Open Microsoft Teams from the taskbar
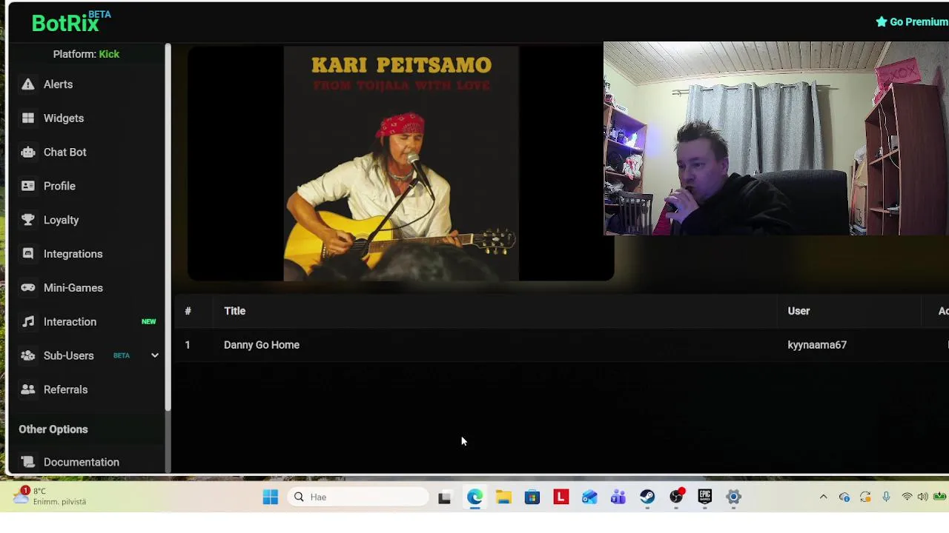Viewport: 949px width, 533px height. (618, 497)
